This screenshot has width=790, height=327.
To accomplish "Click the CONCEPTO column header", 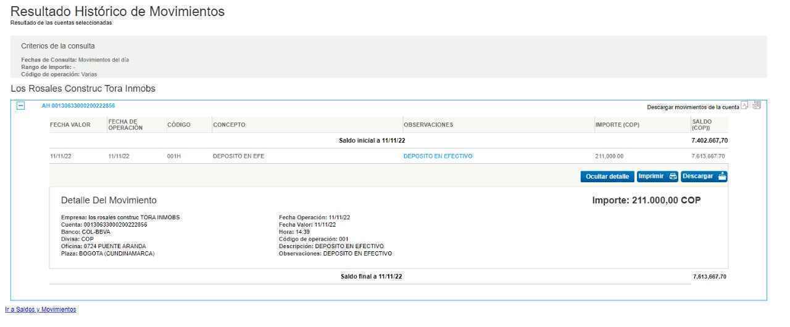I will point(229,125).
